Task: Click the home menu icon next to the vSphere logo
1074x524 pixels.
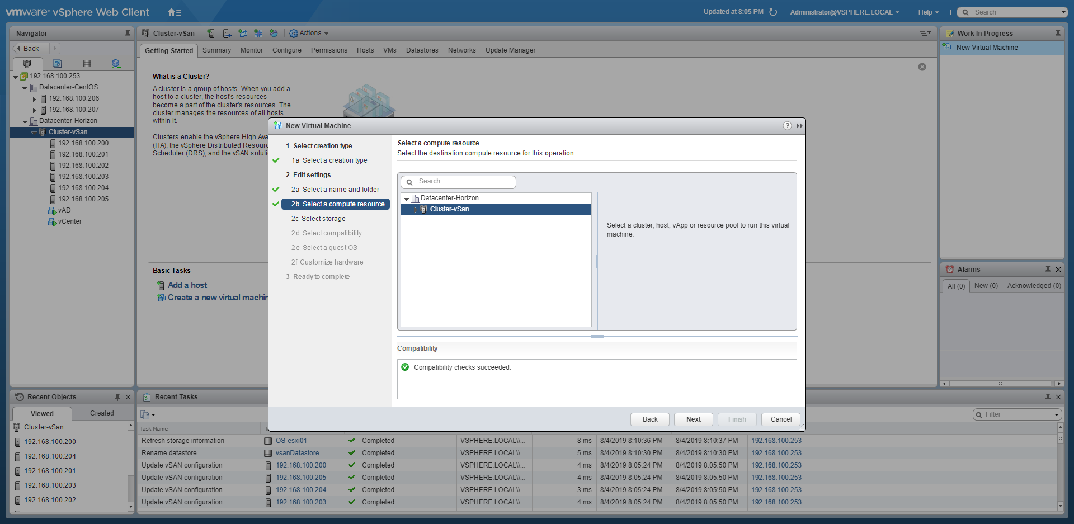Action: [174, 12]
